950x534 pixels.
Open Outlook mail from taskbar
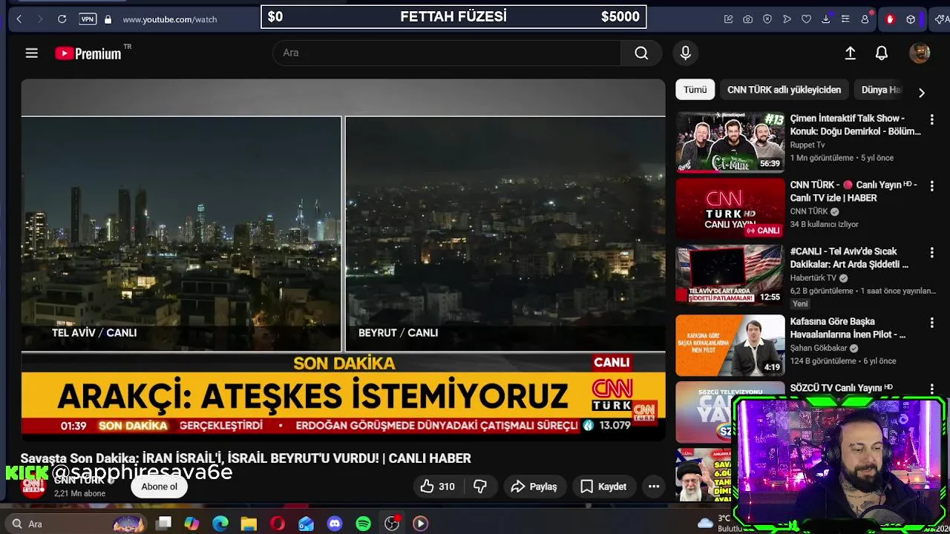click(x=306, y=524)
